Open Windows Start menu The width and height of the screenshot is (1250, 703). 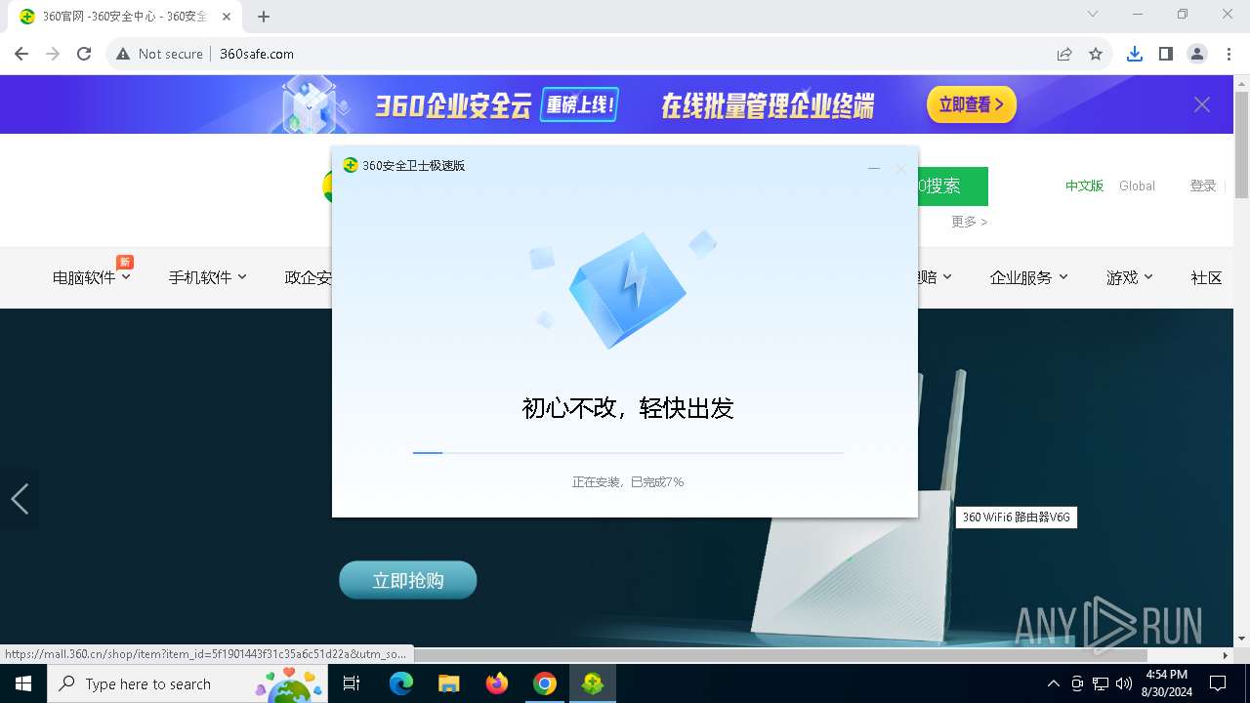(x=23, y=683)
